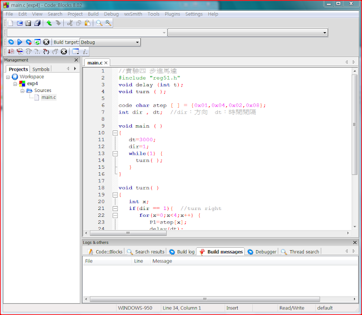The height and width of the screenshot is (315, 362).
Task: Click the Save file toolbar icon
Action: click(28, 23)
